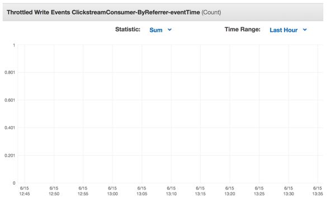This screenshot has width=330, height=203.
Task: Select the 6/15 13:30 time axis marker
Action: tap(288, 191)
